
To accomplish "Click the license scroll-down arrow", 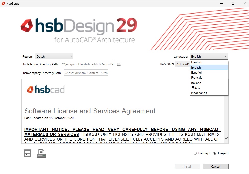I will coord(226,138).
